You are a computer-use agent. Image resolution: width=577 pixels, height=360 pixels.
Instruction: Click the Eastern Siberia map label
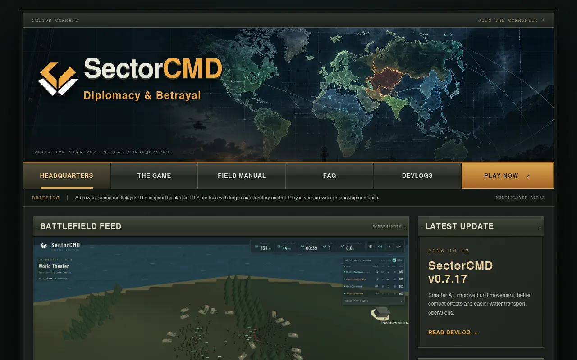[x=394, y=323]
